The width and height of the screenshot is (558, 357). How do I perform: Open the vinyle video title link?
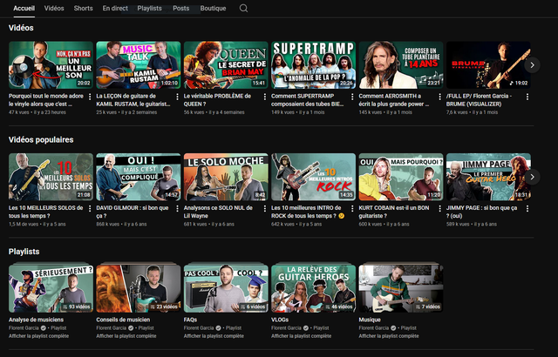(46, 100)
